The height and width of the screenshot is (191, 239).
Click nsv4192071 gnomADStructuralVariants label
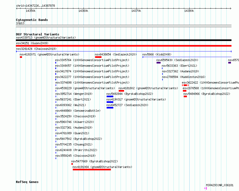pos(49,54)
